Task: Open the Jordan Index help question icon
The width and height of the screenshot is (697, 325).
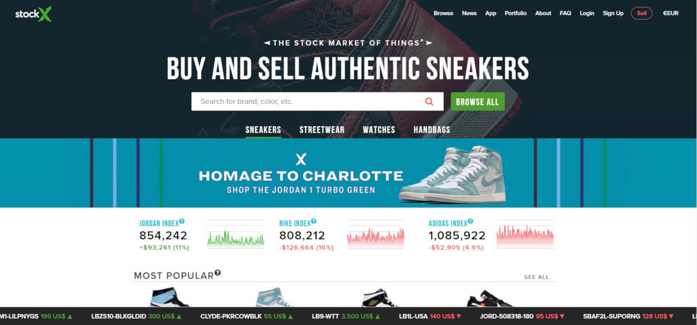Action: (x=182, y=221)
